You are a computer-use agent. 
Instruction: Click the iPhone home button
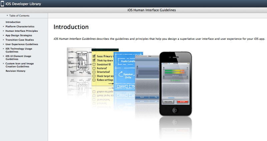tap(176, 110)
